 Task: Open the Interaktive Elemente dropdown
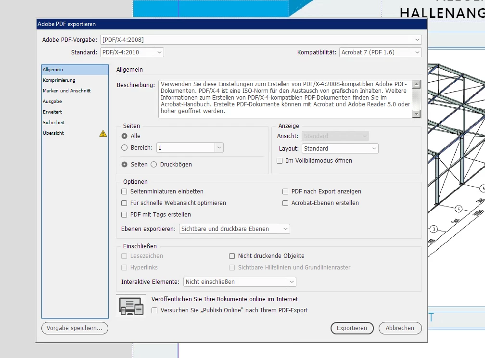[x=240, y=282]
